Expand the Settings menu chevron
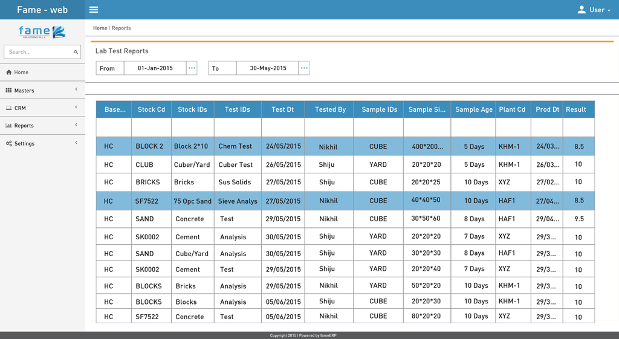The width and height of the screenshot is (619, 339). point(76,143)
